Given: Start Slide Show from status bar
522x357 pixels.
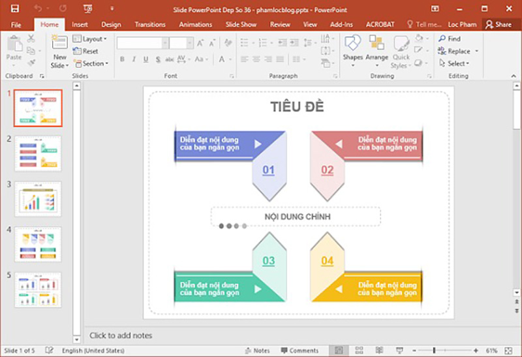Looking at the screenshot, I should pyautogui.click(x=399, y=350).
